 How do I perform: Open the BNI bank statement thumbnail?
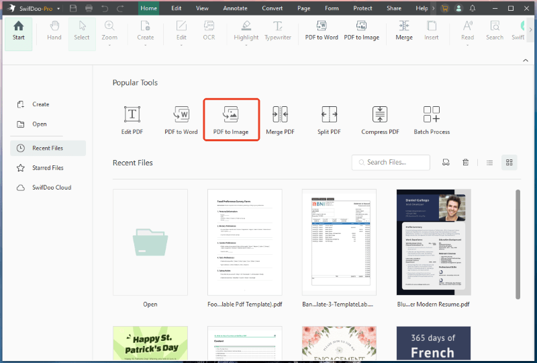339,242
